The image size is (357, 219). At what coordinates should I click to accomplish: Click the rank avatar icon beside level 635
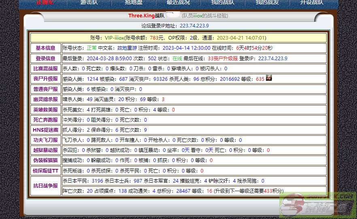269,78
